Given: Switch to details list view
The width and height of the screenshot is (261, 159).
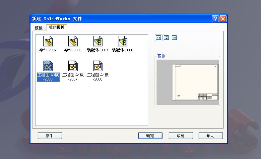Looking at the screenshot, I should point(174,37).
